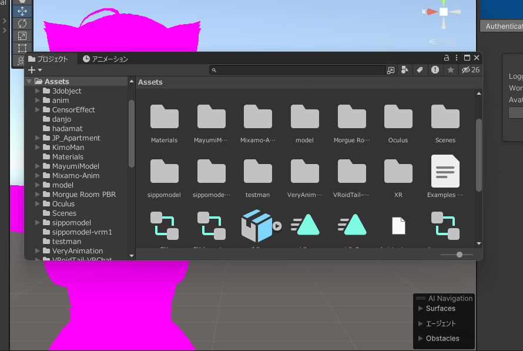Click the search by import log type icon
The image size is (523, 351).
point(435,70)
